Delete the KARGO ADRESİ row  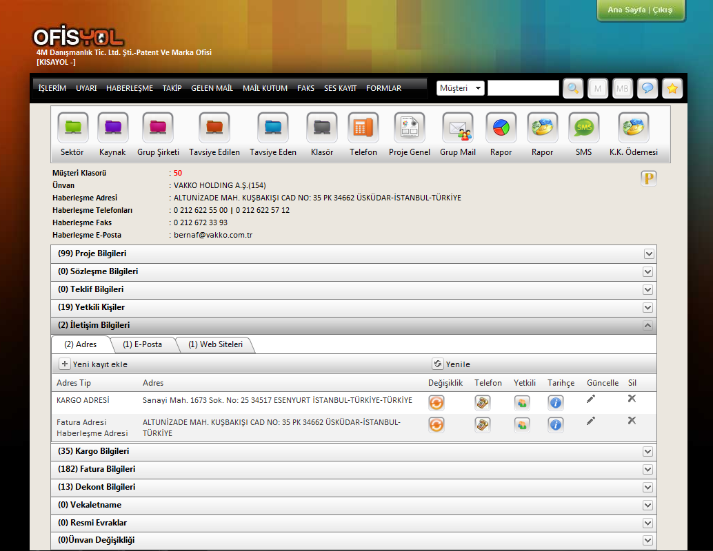coord(632,399)
